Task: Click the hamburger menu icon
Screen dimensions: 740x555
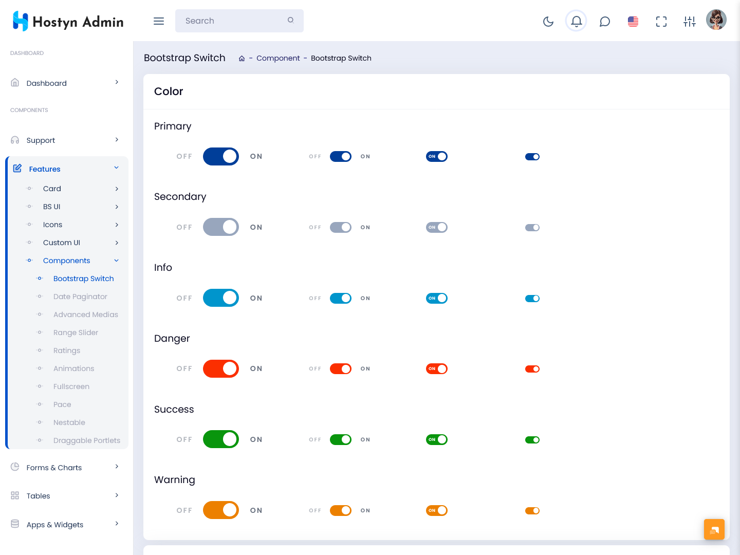Action: click(x=159, y=21)
